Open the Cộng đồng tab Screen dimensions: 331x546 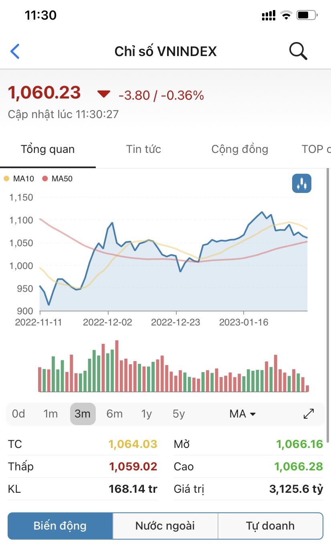click(x=240, y=149)
